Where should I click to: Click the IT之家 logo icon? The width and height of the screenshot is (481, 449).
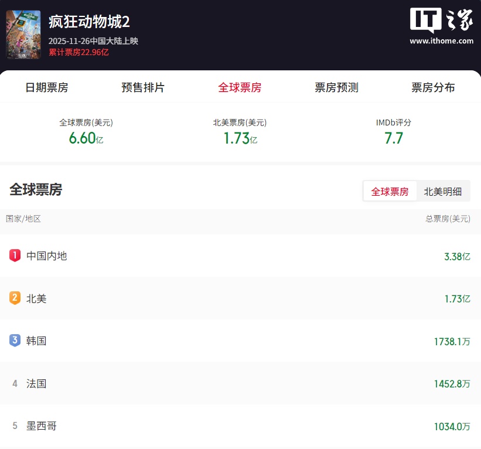pos(441,21)
